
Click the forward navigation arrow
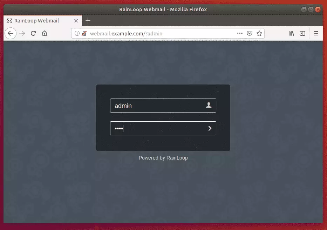pos(22,33)
